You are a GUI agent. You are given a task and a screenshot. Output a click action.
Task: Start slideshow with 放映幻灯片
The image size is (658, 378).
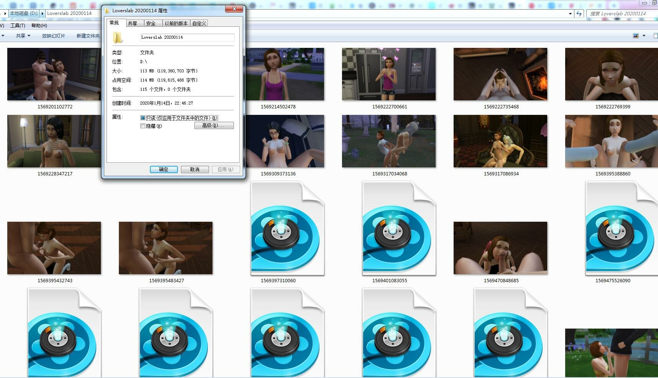(54, 36)
